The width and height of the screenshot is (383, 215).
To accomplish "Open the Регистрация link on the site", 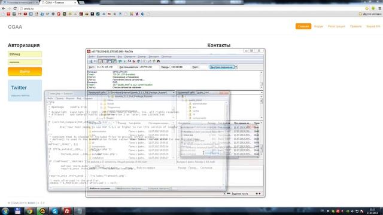I will click(x=336, y=26).
